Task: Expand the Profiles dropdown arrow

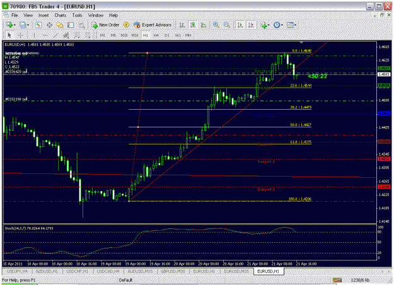Action: point(28,25)
